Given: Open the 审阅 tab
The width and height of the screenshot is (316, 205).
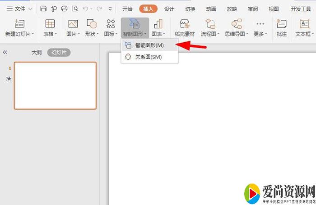Looking at the screenshot, I should [x=253, y=9].
